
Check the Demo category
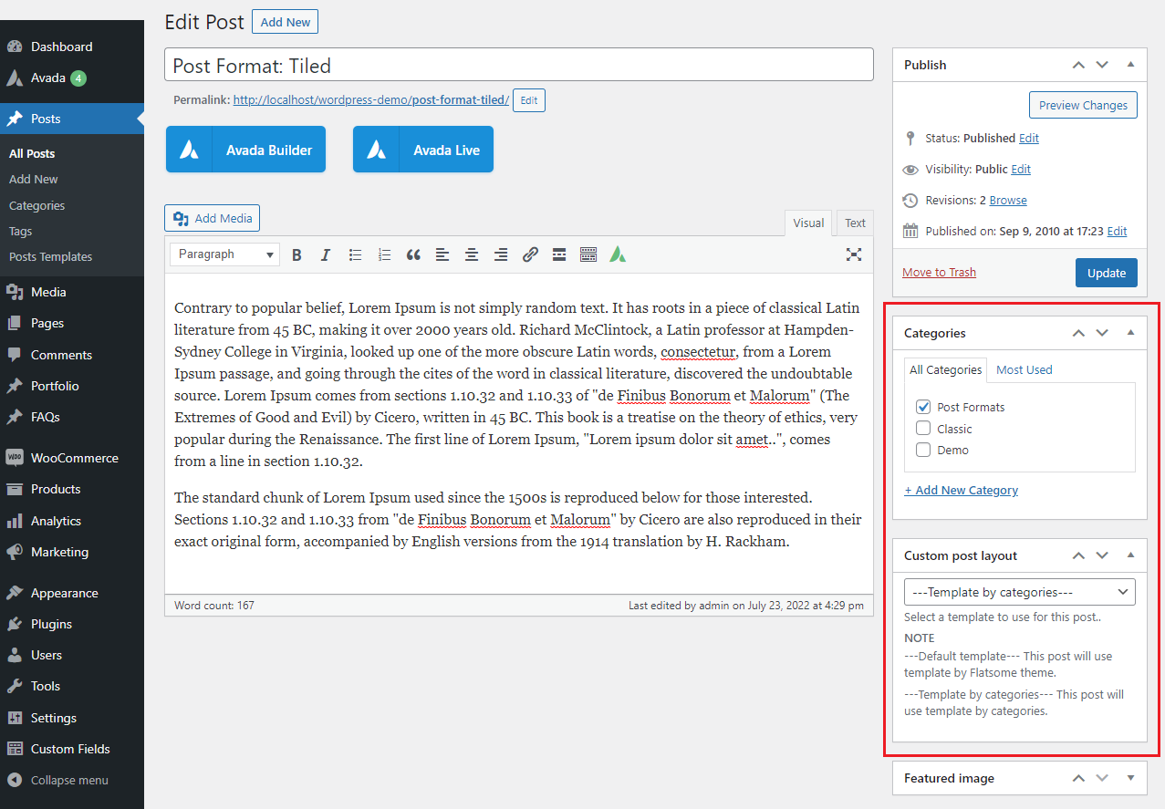click(x=923, y=450)
